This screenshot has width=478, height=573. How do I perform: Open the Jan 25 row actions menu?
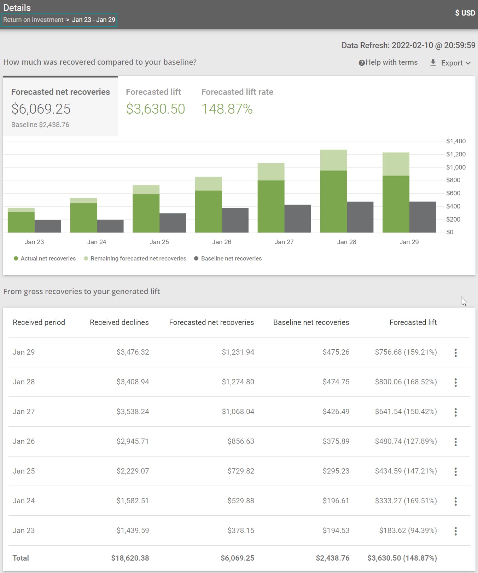pos(455,471)
